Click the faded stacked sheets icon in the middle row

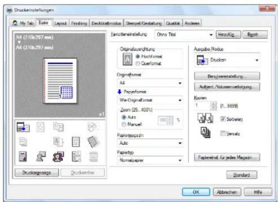23,142
